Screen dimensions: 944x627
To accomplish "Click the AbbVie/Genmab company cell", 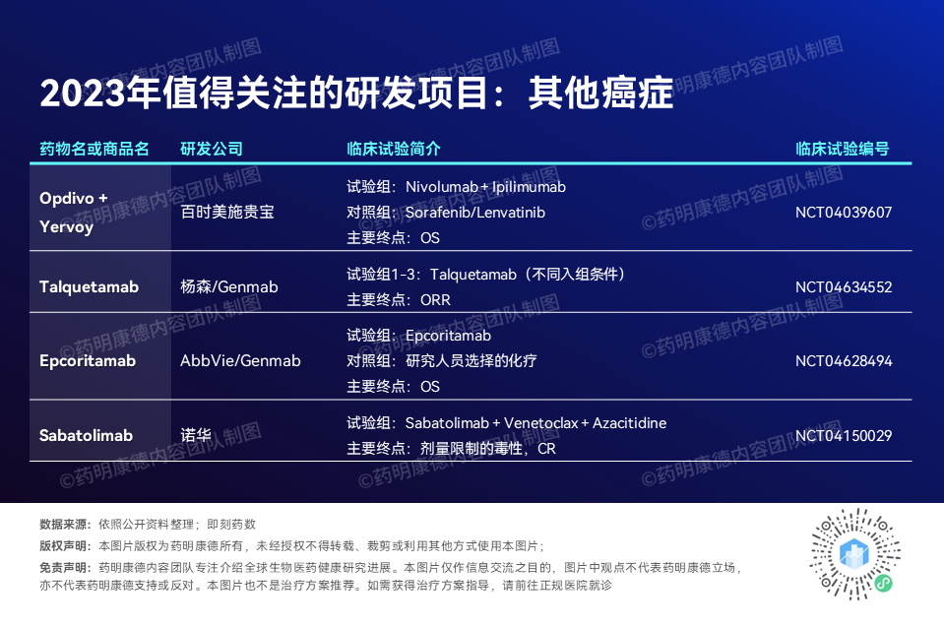I will click(x=240, y=361).
